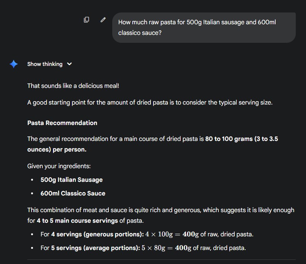Click the "Given your ingredients:" line

coord(59,166)
